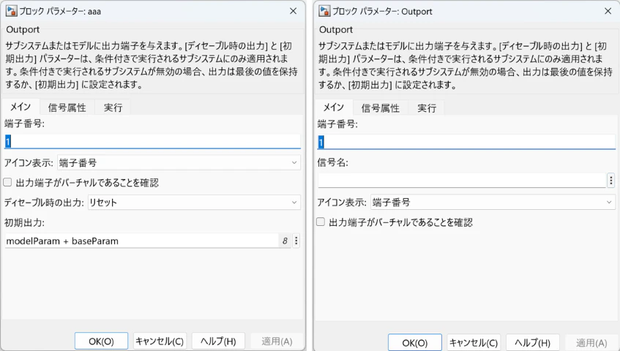Click the Simulink icon in Outport dialog title
620x351 pixels.
(x=324, y=11)
